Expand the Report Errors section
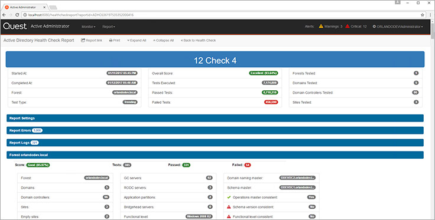The height and width of the screenshot is (220, 435). click(x=215, y=130)
